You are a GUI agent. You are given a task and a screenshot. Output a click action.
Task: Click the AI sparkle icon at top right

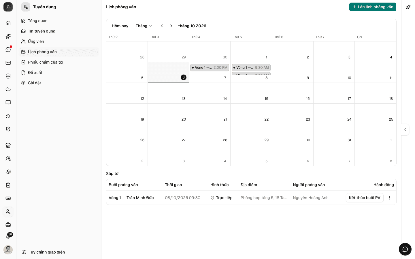click(x=408, y=7)
